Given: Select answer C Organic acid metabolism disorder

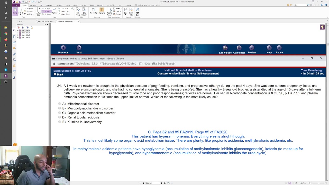Looking at the screenshot, I should 60,113.
